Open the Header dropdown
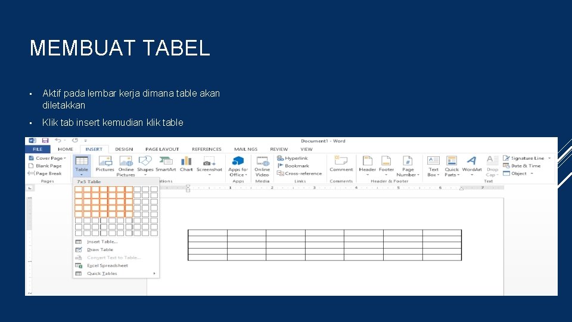Screen dimensions: 572x322 (x=368, y=166)
